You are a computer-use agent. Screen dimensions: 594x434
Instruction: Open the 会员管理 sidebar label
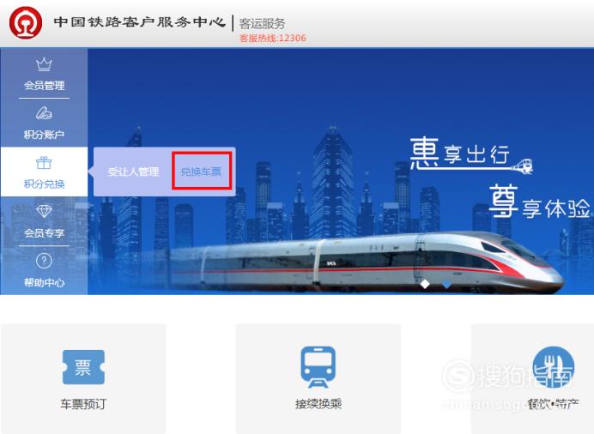(45, 86)
